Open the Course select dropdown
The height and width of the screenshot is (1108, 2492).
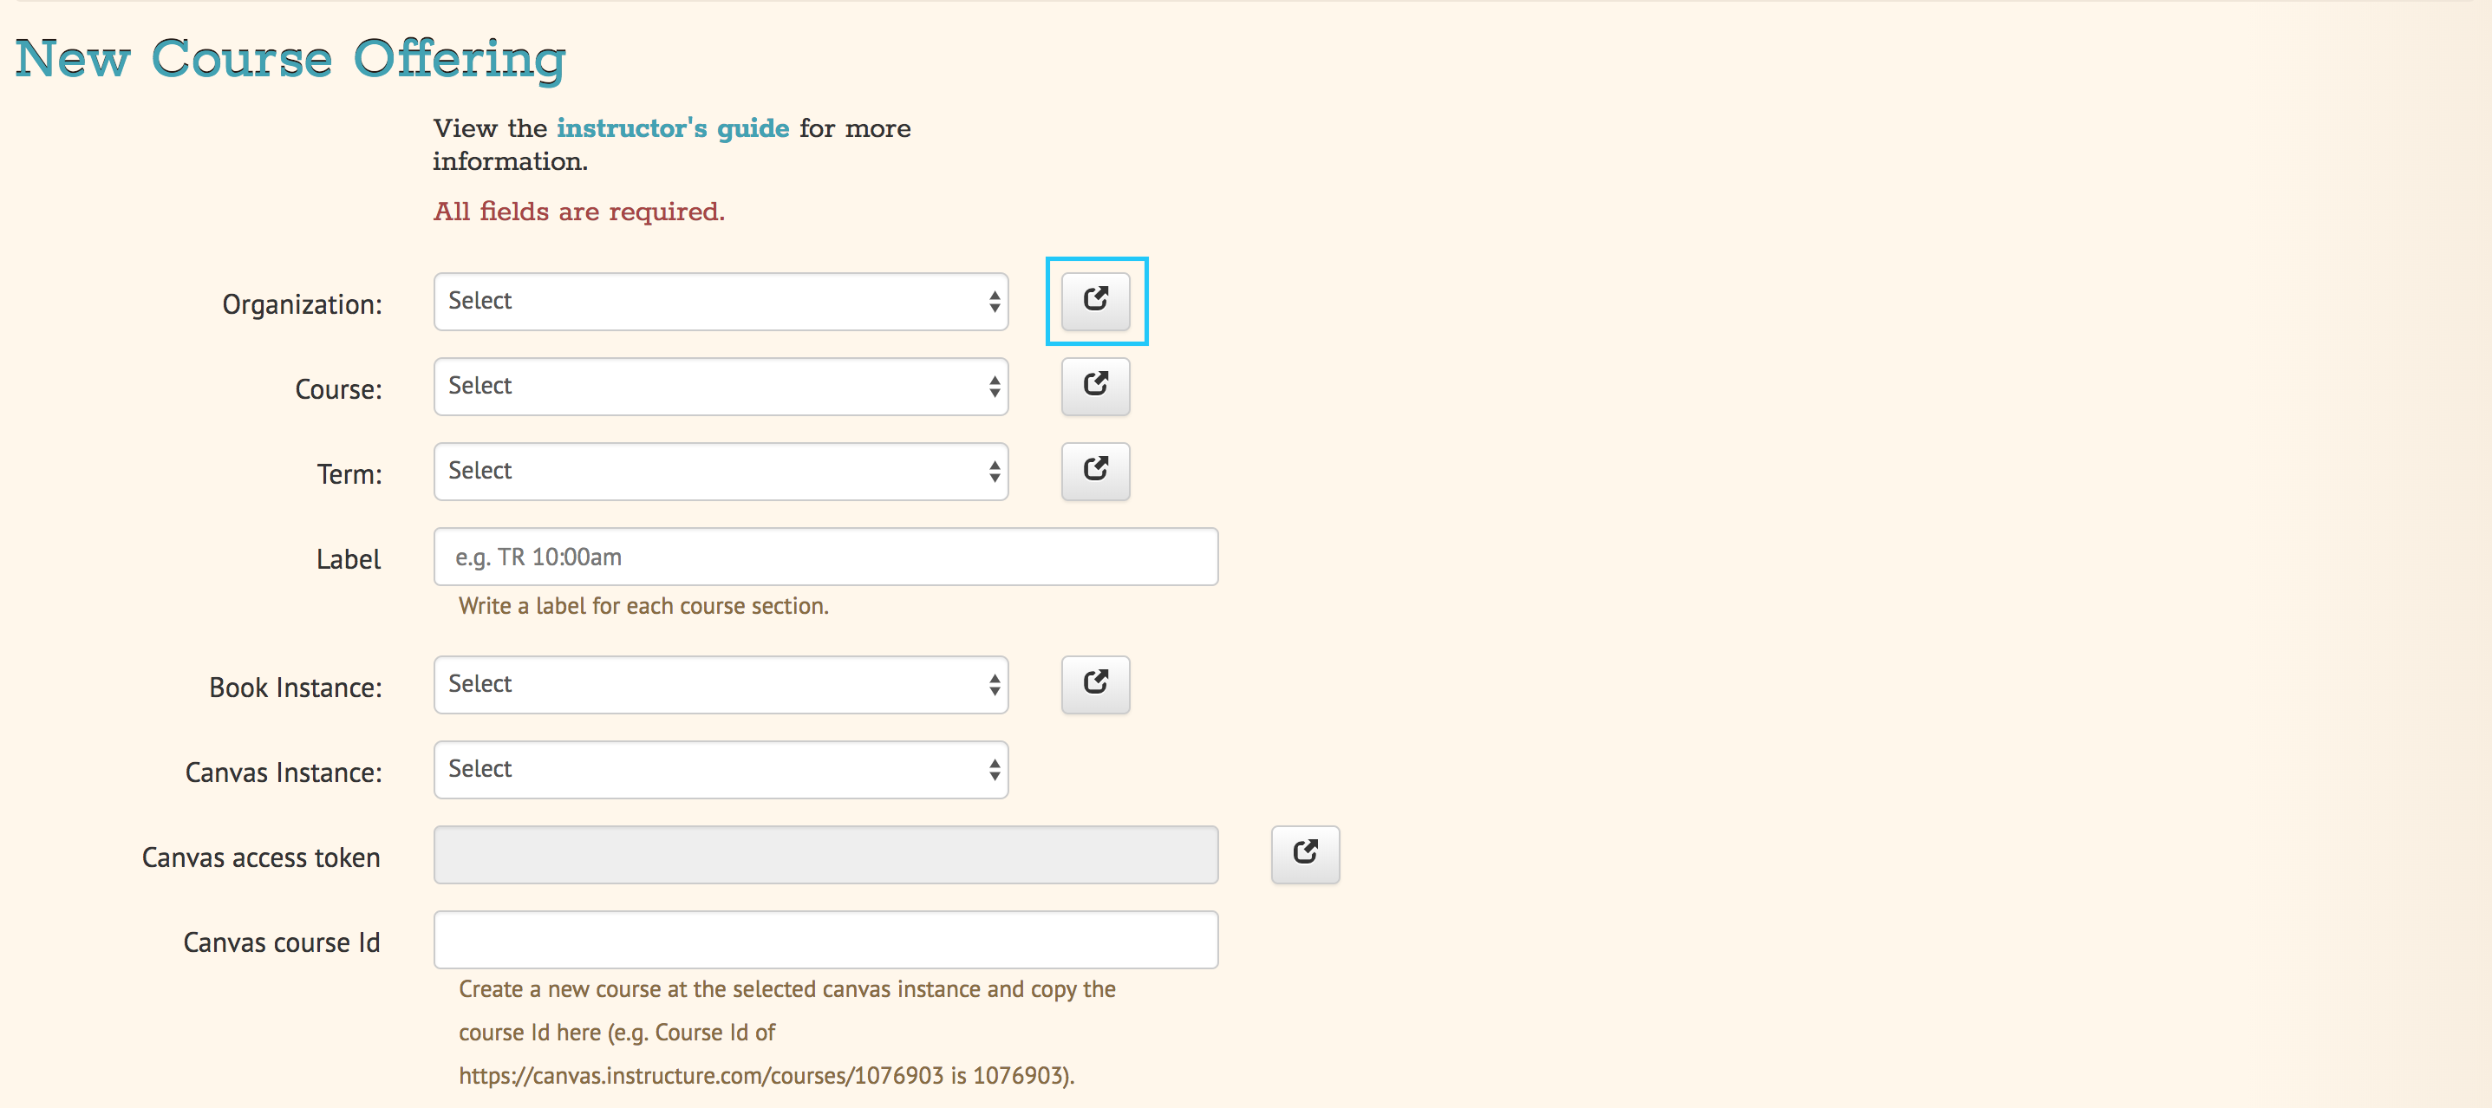point(721,386)
